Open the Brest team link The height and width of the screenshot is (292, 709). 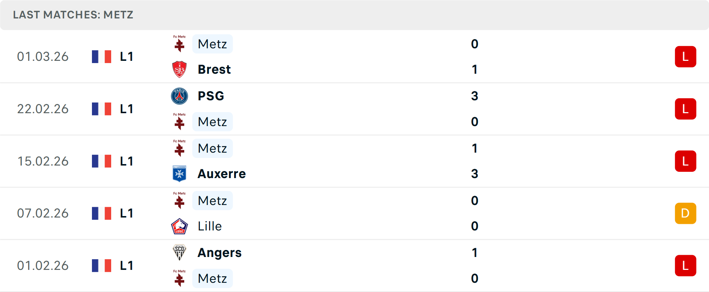[214, 69]
